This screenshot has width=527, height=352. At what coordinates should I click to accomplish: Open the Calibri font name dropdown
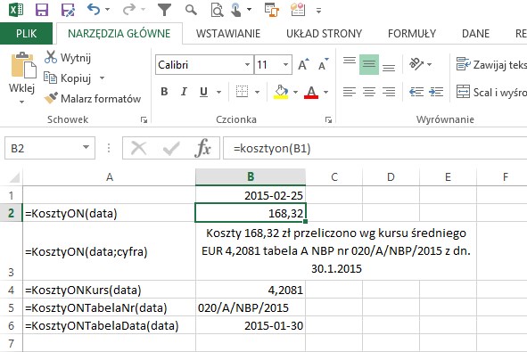tap(247, 64)
